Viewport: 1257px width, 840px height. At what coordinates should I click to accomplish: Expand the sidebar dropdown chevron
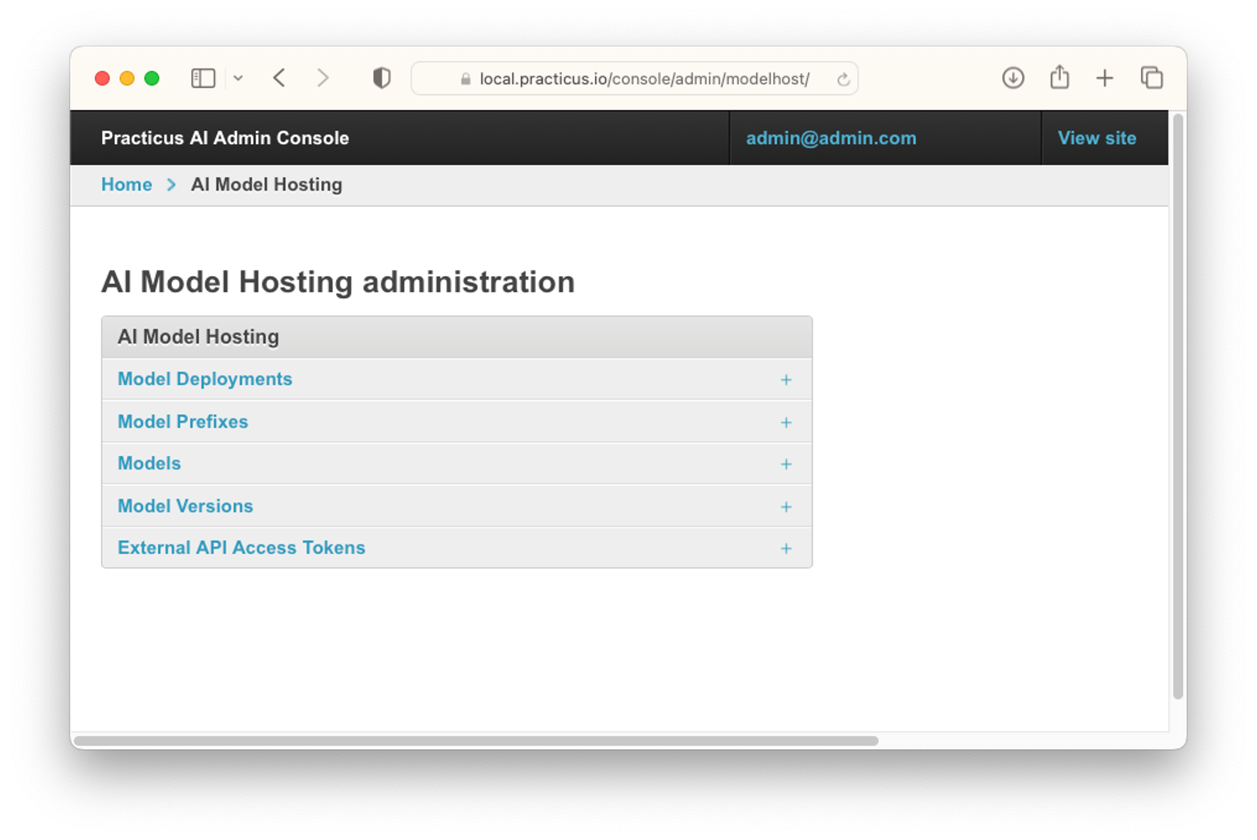click(238, 79)
